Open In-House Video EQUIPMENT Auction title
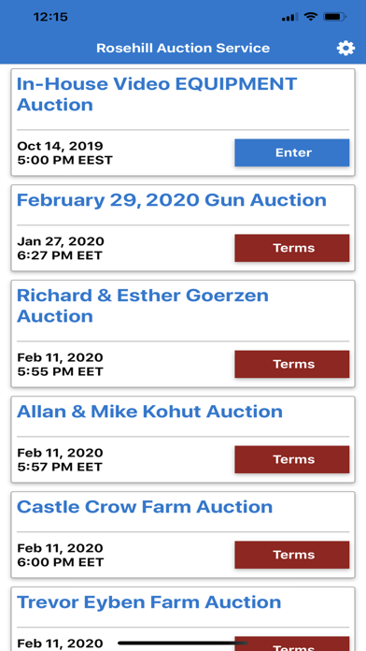This screenshot has width=366, height=651. [x=157, y=94]
